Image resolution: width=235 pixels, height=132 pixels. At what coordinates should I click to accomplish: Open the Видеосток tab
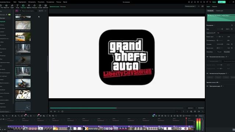(6, 6)
